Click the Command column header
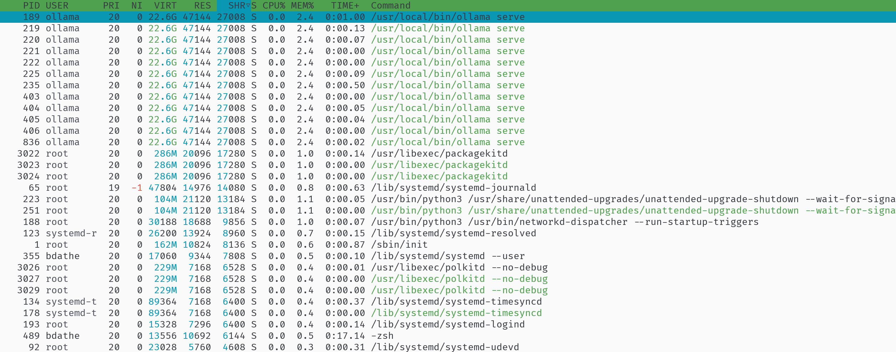 [391, 6]
